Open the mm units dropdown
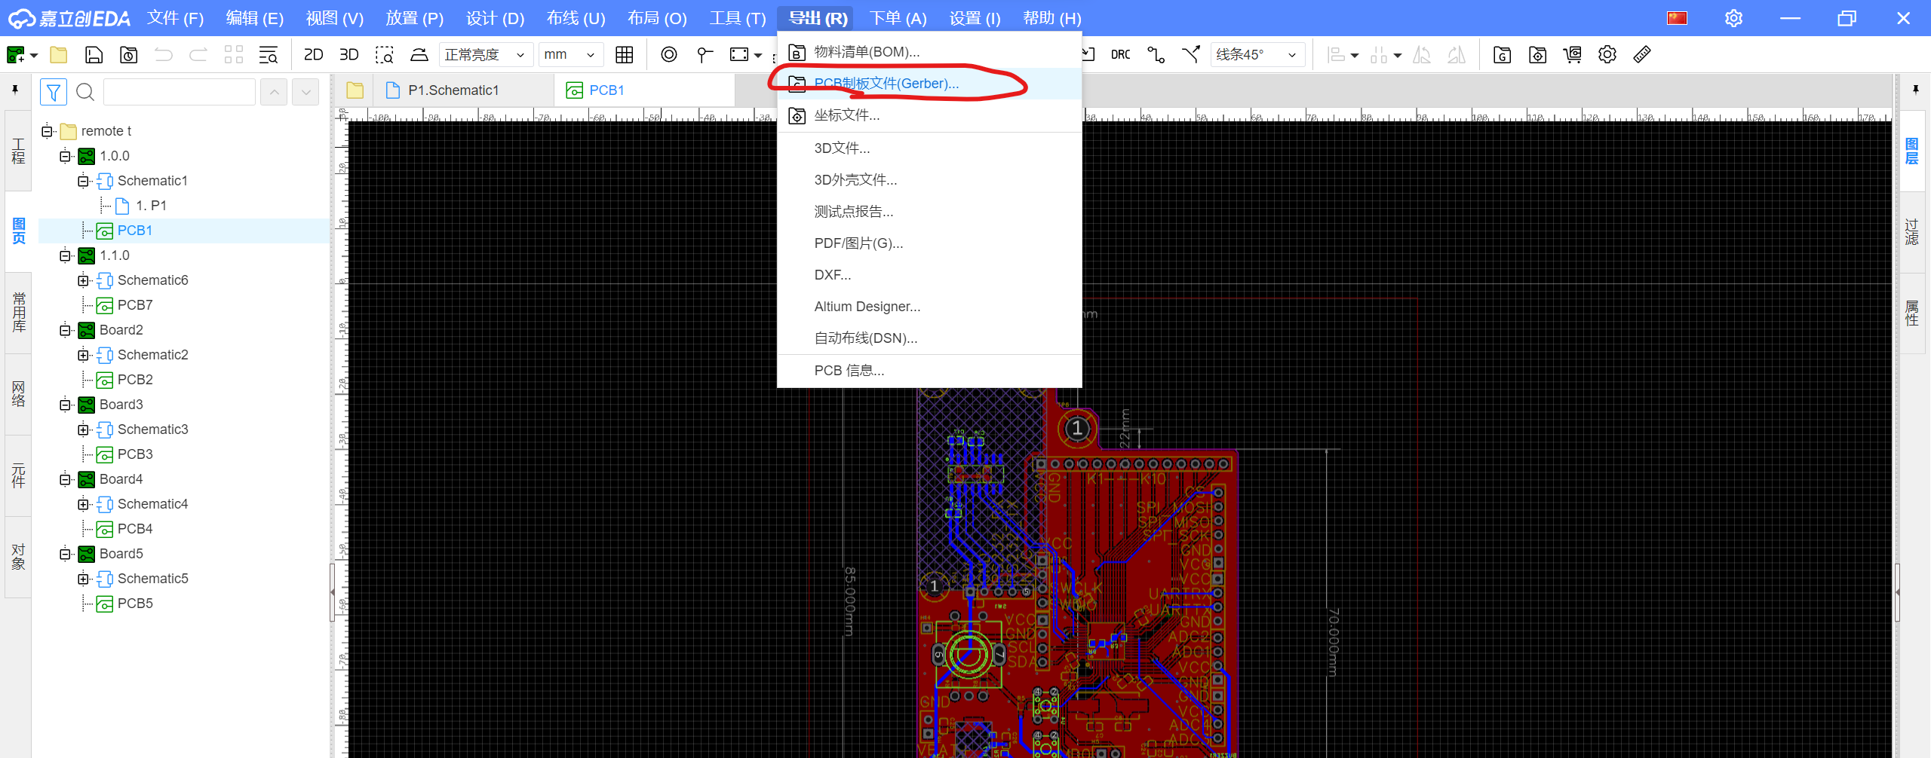This screenshot has height=758, width=1931. coord(571,55)
